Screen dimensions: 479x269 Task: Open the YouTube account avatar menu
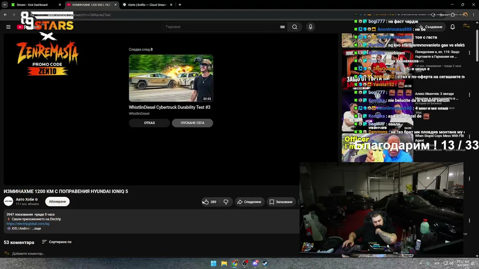click(x=466, y=26)
